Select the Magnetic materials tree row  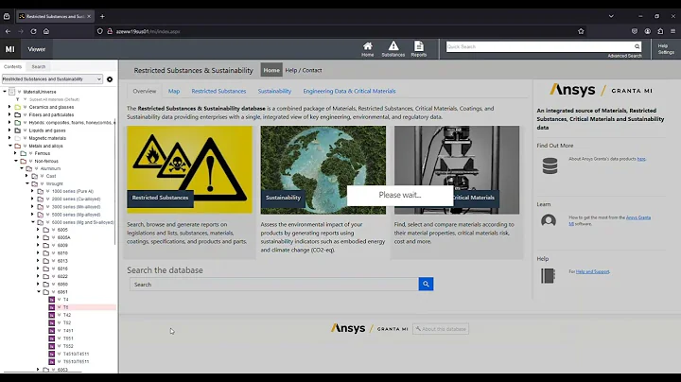click(47, 138)
